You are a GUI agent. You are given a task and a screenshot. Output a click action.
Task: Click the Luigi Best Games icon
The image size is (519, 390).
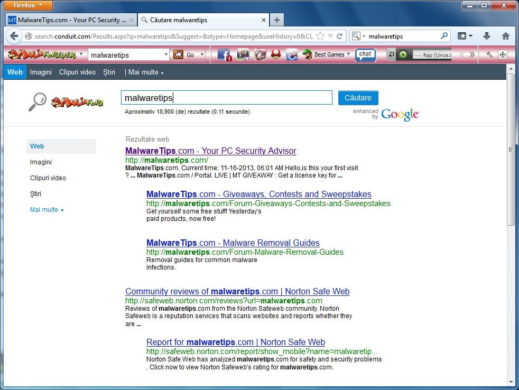308,54
